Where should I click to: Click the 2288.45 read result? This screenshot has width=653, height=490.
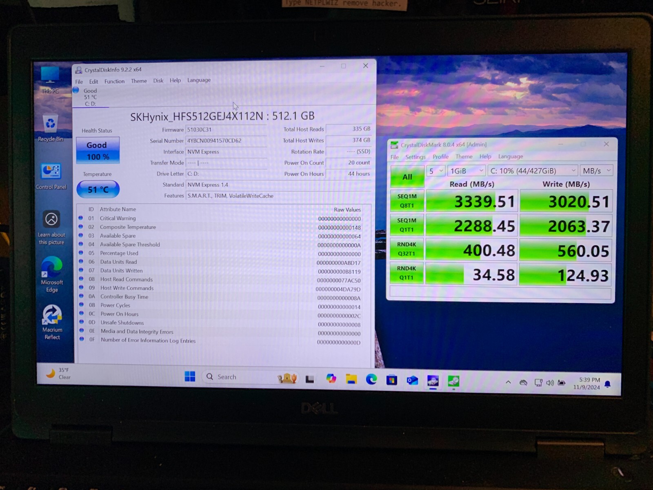(x=472, y=226)
